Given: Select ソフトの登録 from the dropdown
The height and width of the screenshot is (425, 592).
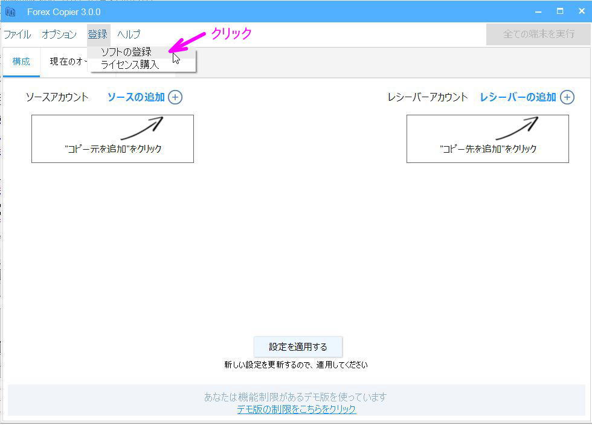Looking at the screenshot, I should click(x=126, y=52).
